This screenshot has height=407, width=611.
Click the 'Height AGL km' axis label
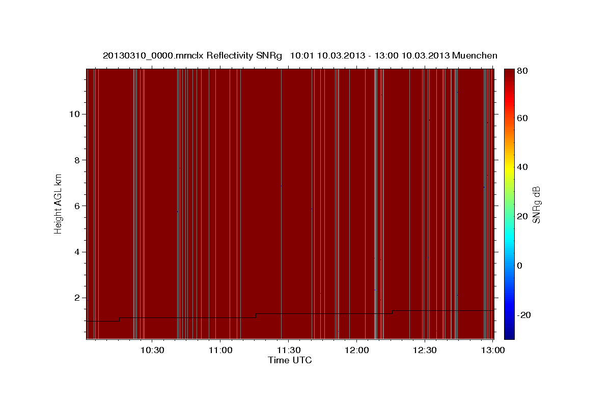click(x=59, y=203)
